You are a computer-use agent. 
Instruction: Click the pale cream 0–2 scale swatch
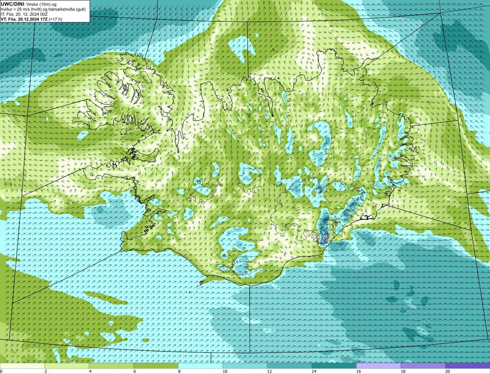[x=22, y=366]
